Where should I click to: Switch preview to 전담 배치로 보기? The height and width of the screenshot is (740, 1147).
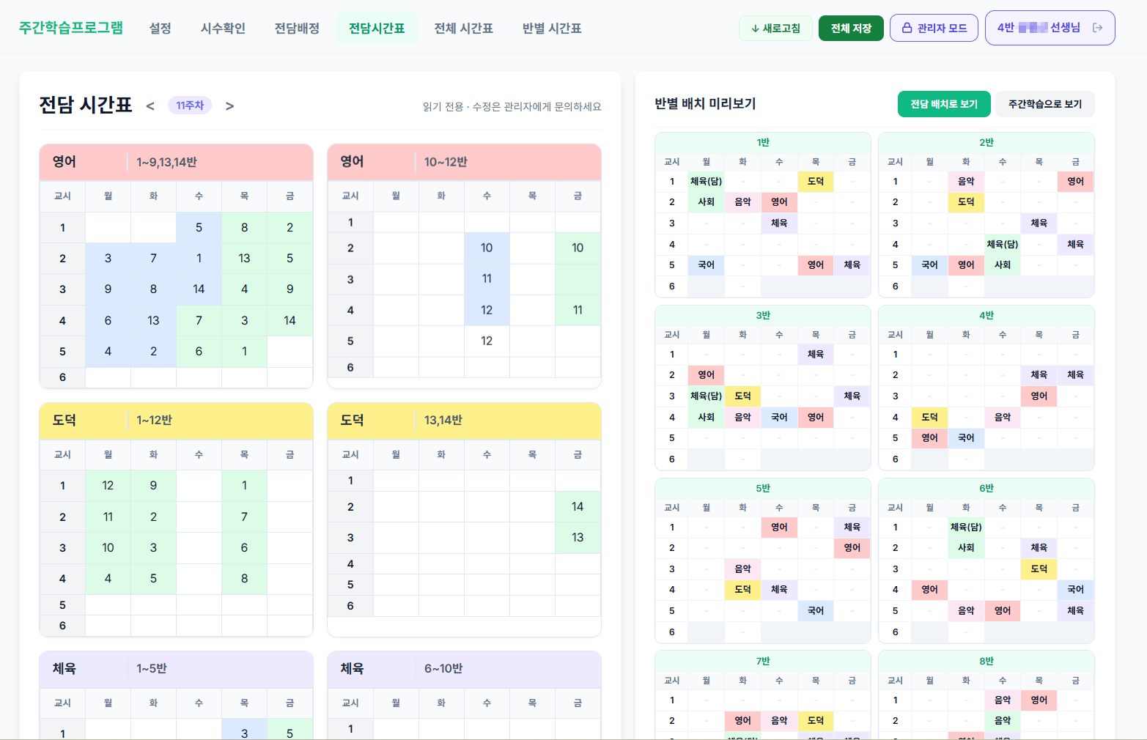[944, 104]
